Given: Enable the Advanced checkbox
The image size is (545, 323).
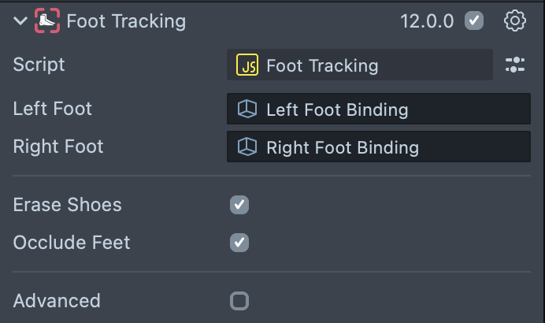Looking at the screenshot, I should (x=239, y=301).
